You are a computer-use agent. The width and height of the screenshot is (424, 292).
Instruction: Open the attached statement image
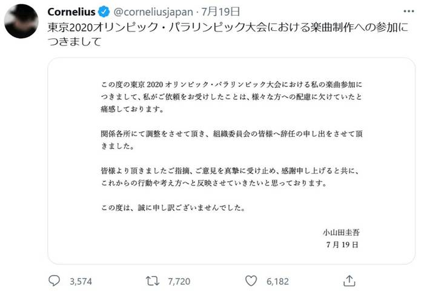click(231, 161)
